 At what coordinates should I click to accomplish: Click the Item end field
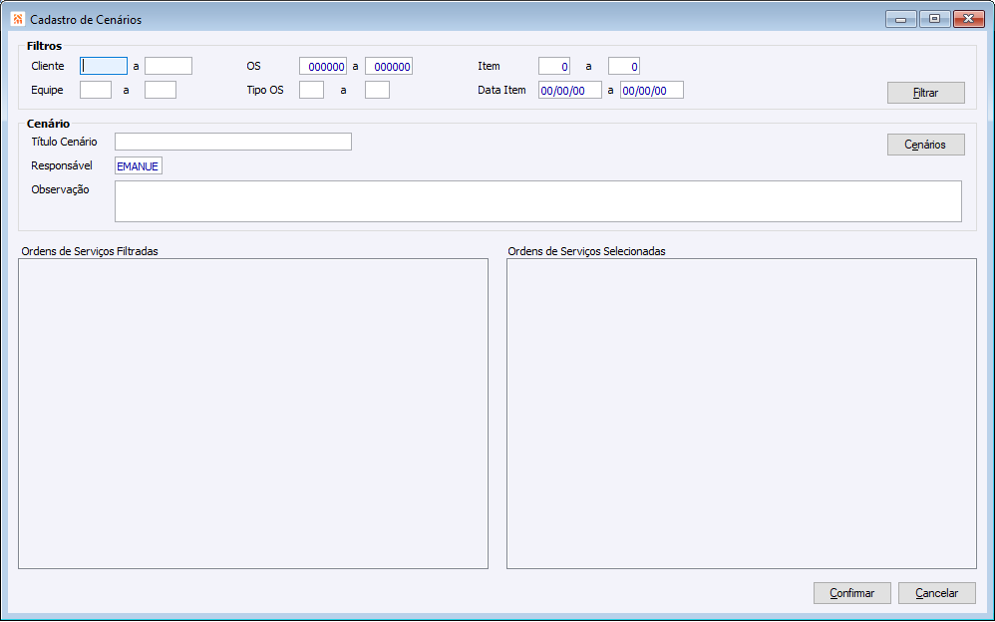click(x=624, y=66)
